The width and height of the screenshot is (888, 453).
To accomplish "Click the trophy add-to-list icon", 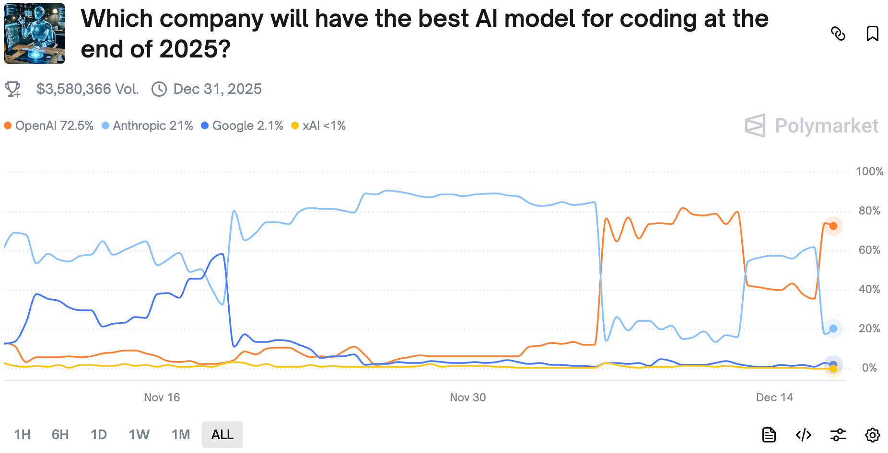I will pyautogui.click(x=13, y=89).
